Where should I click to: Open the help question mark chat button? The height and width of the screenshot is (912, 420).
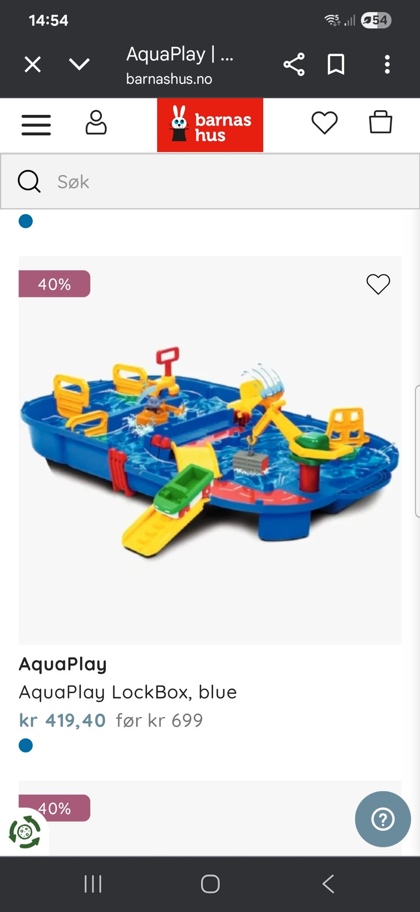point(383,819)
